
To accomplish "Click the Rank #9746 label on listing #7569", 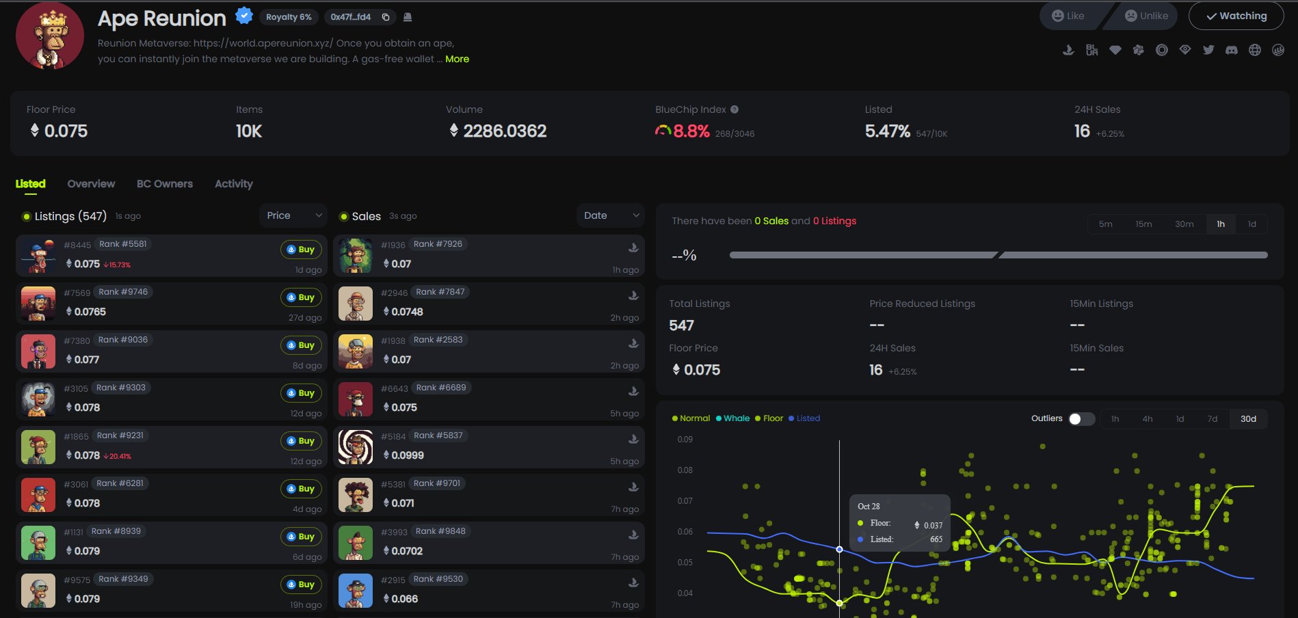I will (123, 292).
